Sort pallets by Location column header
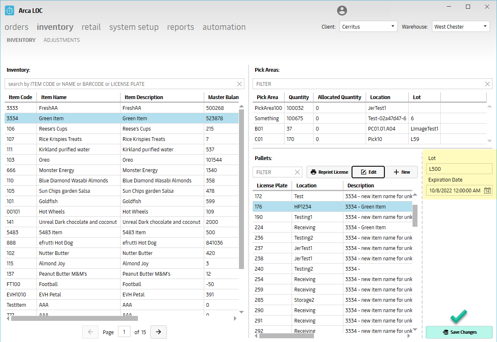The image size is (497, 342). coord(318,186)
